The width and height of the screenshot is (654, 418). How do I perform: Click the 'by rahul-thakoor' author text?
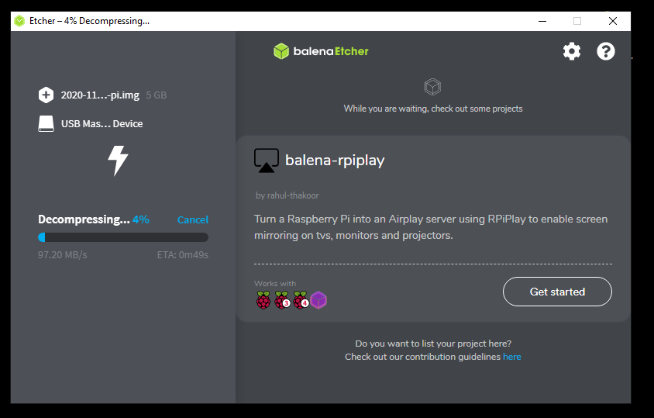287,195
